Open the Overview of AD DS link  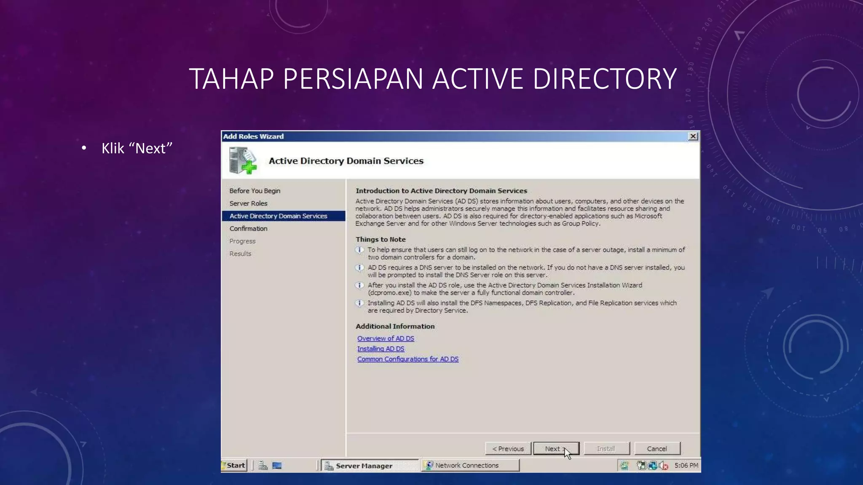[386, 338]
